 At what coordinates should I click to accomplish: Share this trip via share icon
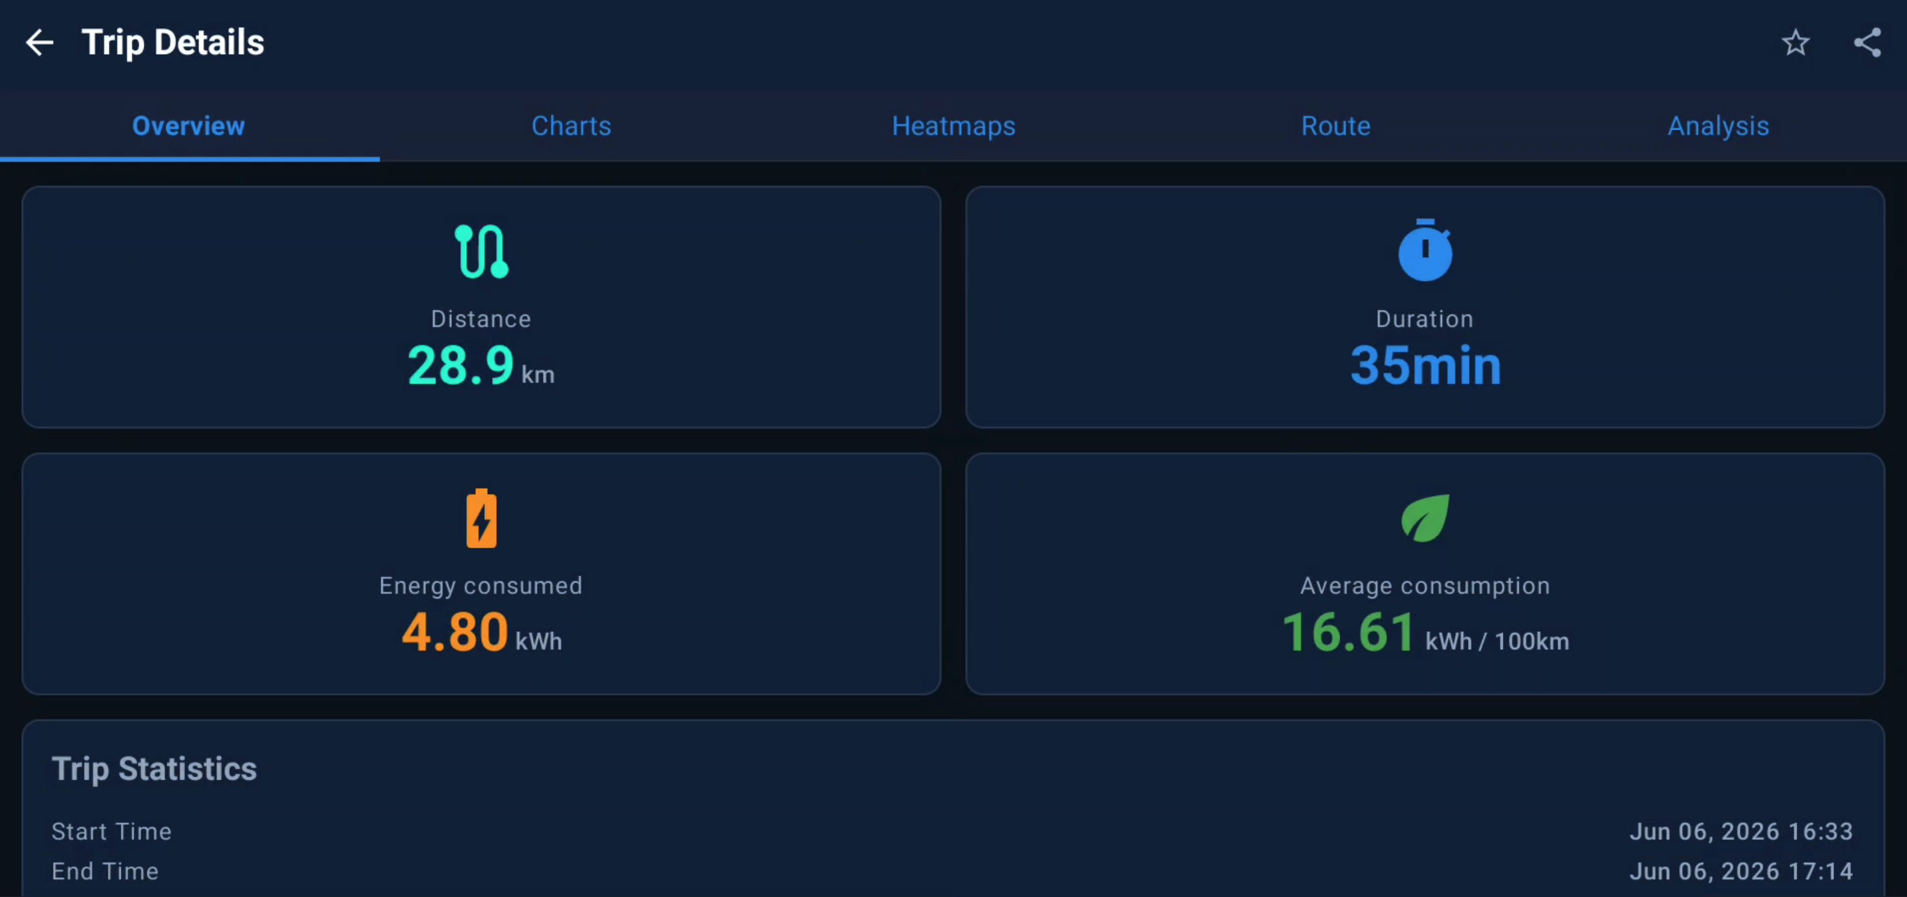[x=1867, y=42]
